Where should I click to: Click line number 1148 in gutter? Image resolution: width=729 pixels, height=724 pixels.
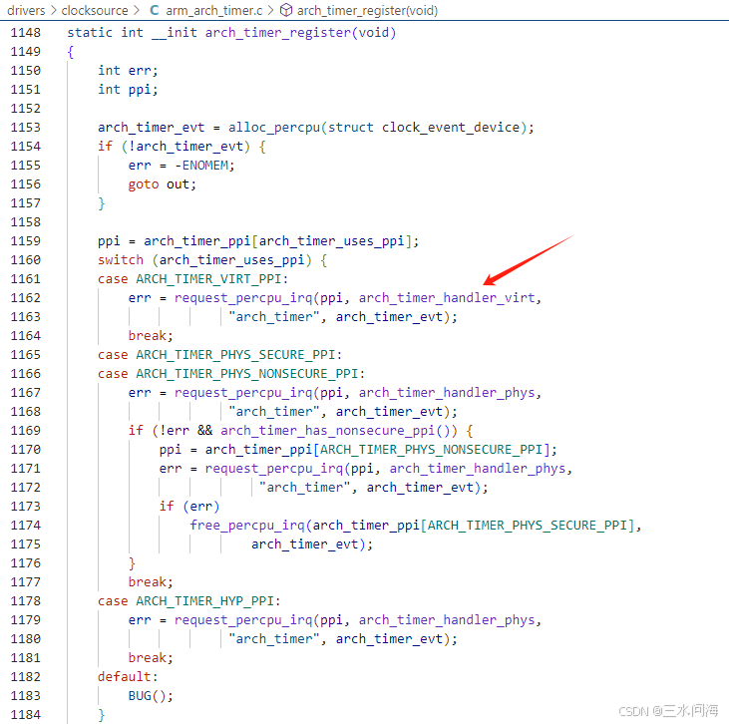pyautogui.click(x=26, y=33)
